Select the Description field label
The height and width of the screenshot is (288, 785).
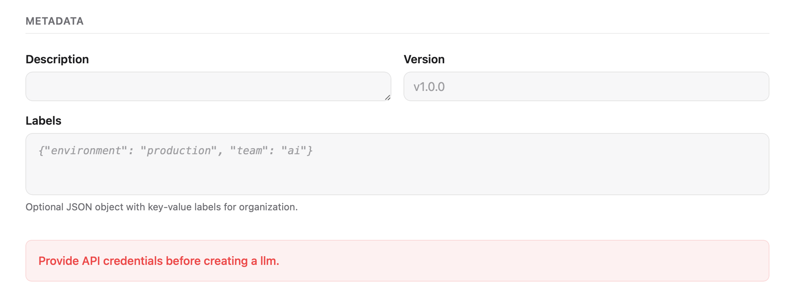coord(57,59)
